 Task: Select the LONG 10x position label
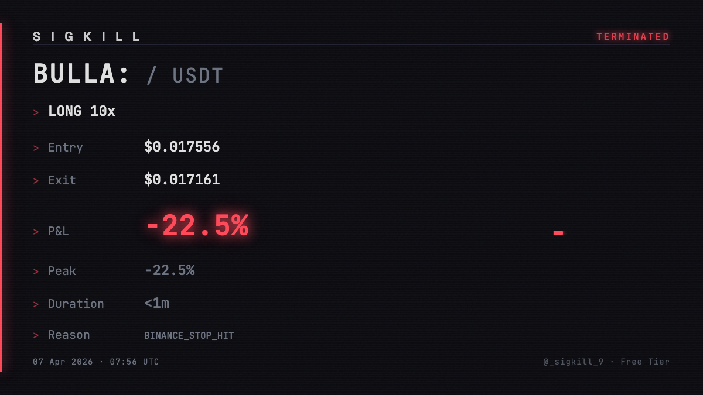[81, 111]
